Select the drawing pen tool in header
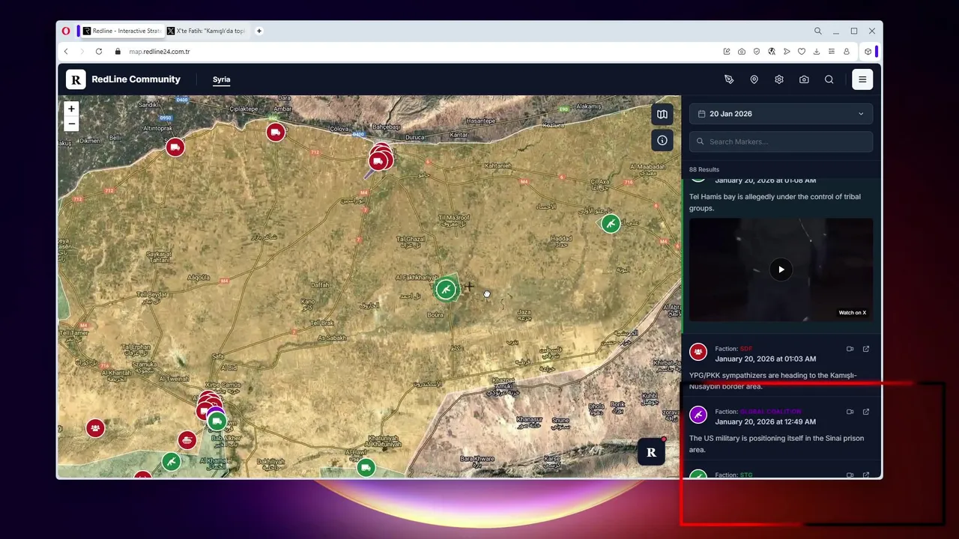 pyautogui.click(x=729, y=79)
